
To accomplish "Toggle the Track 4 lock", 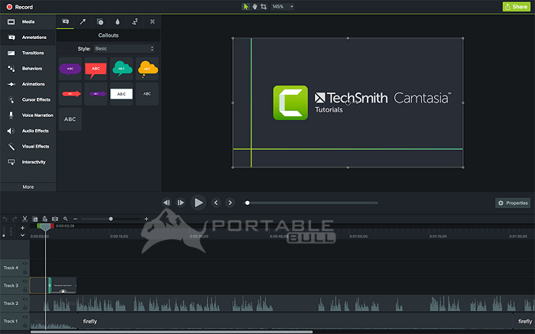I will click(x=25, y=272).
